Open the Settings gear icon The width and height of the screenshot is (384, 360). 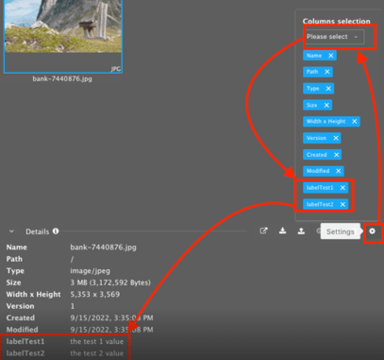(x=372, y=231)
